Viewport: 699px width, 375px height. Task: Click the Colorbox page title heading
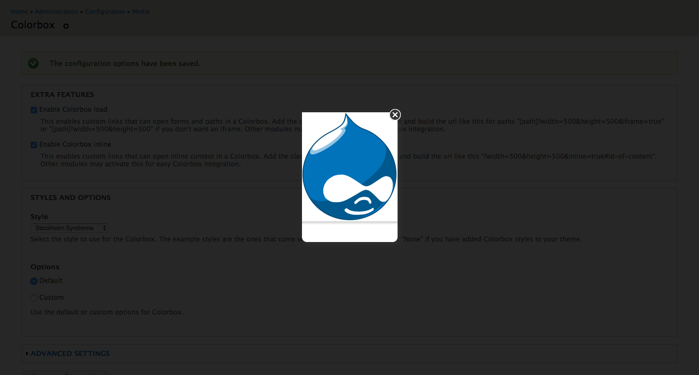click(x=33, y=25)
